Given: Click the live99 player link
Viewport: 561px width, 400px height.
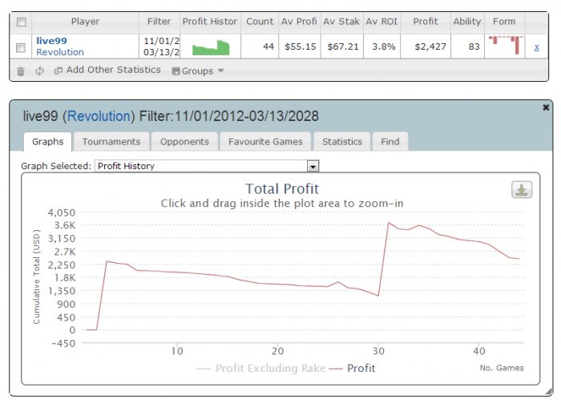Looking at the screenshot, I should pyautogui.click(x=51, y=41).
